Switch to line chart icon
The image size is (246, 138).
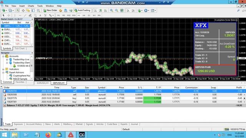click(106, 10)
